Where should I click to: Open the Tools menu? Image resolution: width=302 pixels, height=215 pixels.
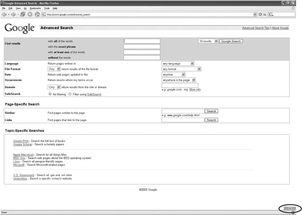47,8
